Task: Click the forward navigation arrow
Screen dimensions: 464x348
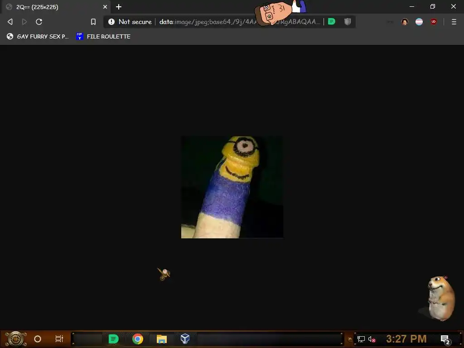Action: (24, 22)
